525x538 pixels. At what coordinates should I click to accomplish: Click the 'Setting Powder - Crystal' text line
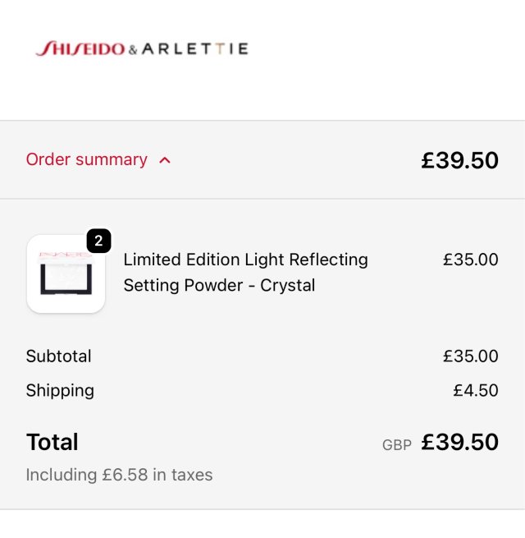pyautogui.click(x=219, y=286)
